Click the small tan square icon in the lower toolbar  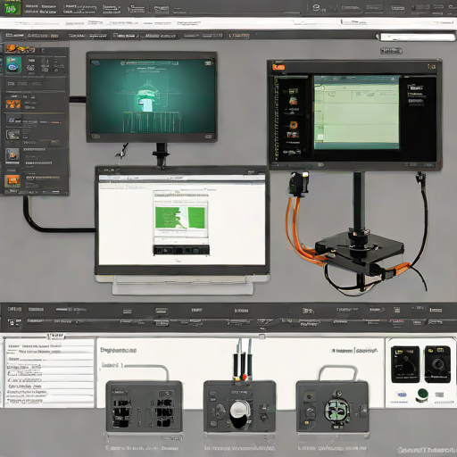coord(397,311)
